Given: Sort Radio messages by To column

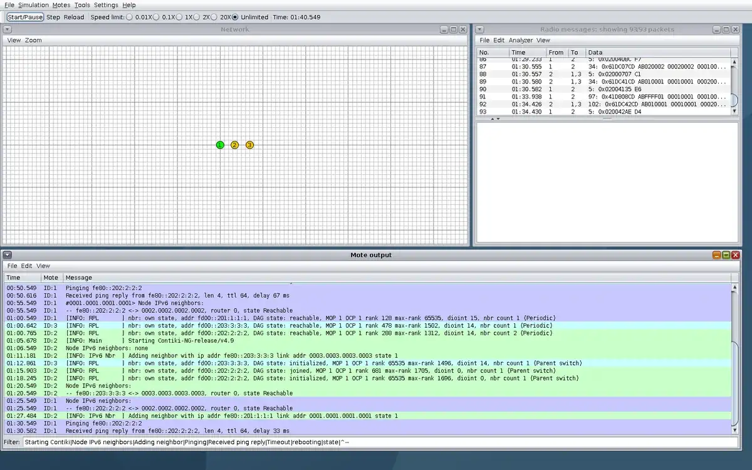Looking at the screenshot, I should [x=576, y=53].
